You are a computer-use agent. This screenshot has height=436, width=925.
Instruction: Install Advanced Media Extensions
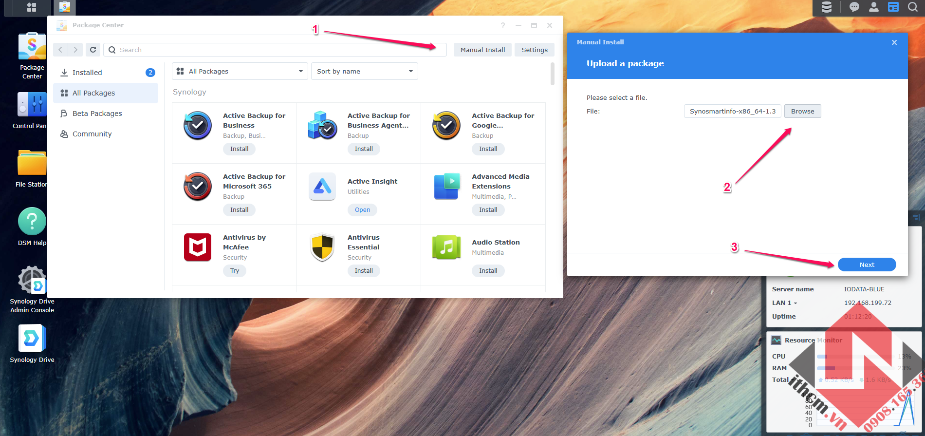click(x=488, y=210)
